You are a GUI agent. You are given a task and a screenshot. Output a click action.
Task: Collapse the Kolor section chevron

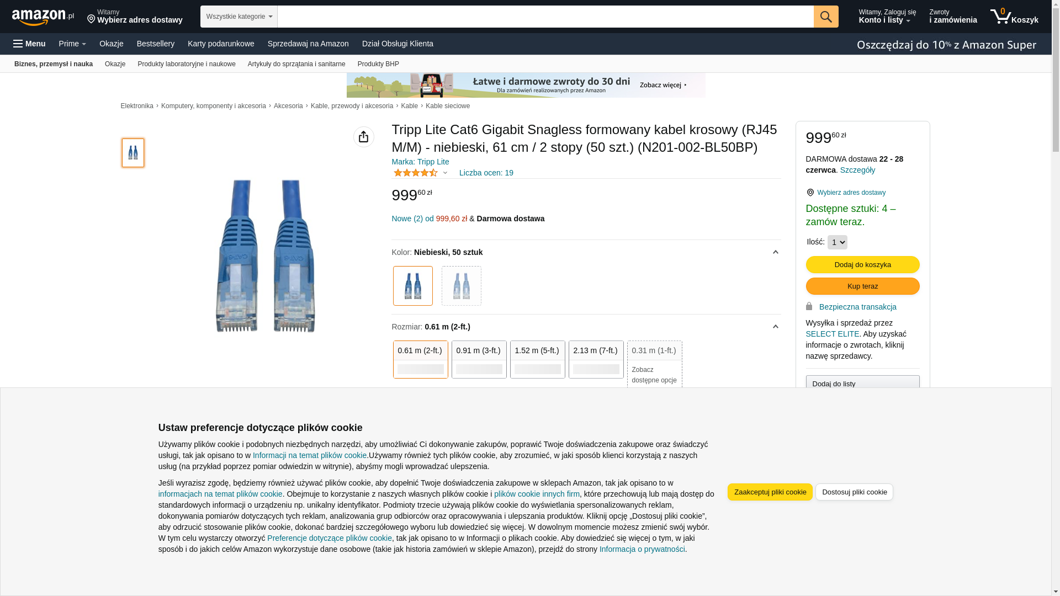click(775, 252)
